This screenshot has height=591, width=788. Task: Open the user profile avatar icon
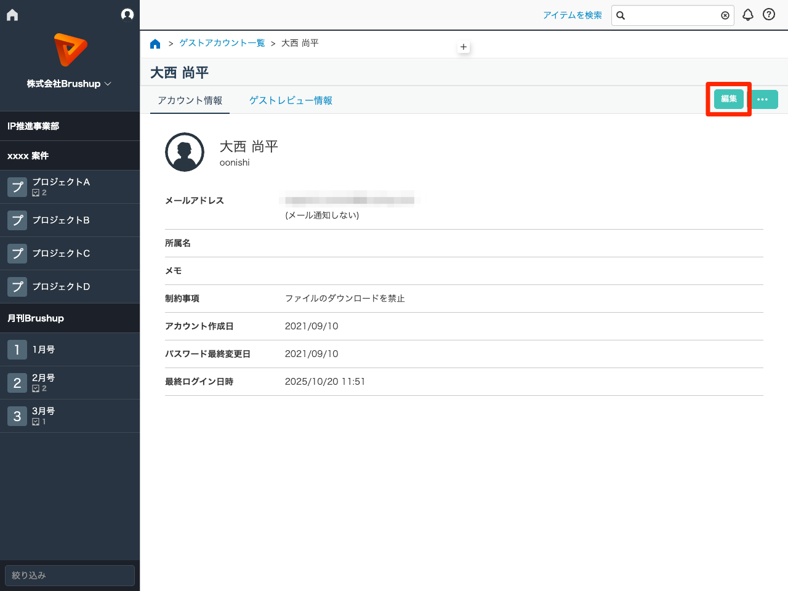pos(127,14)
